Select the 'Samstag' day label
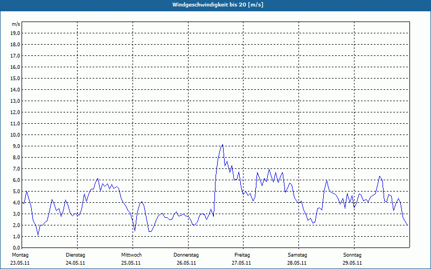This screenshot has width=431, height=269. [x=297, y=255]
